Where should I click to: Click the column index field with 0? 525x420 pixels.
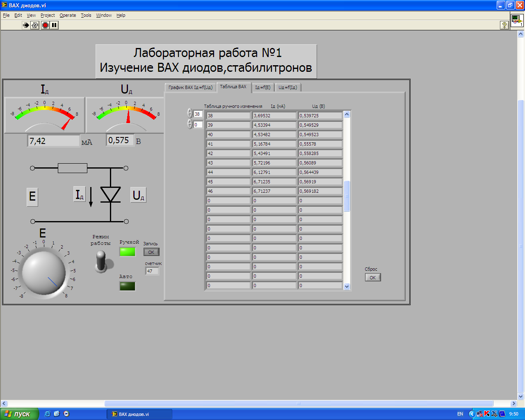click(198, 124)
